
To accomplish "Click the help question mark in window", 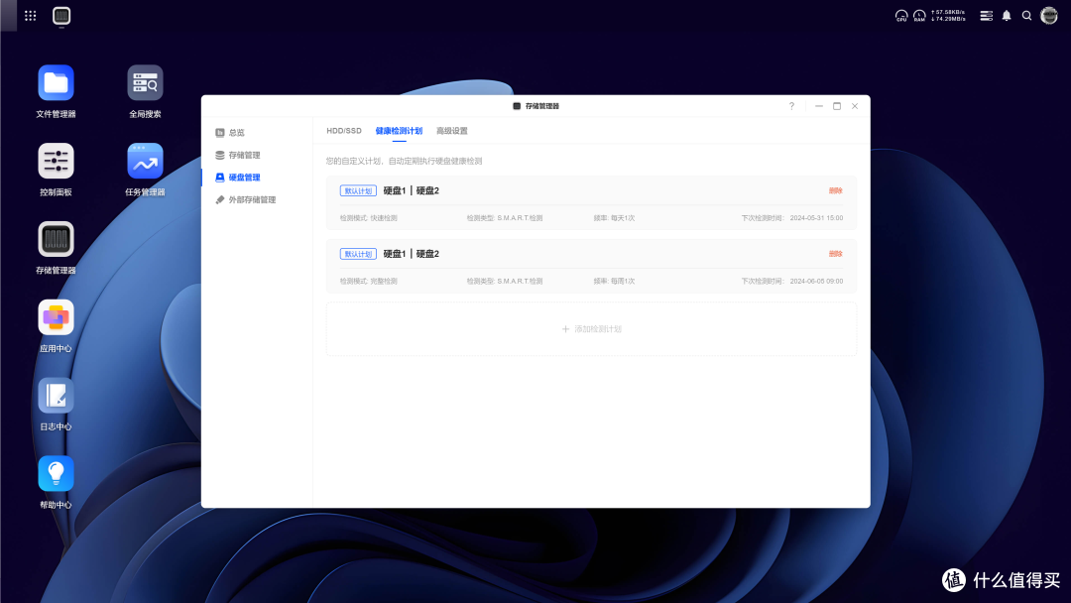I will click(791, 106).
